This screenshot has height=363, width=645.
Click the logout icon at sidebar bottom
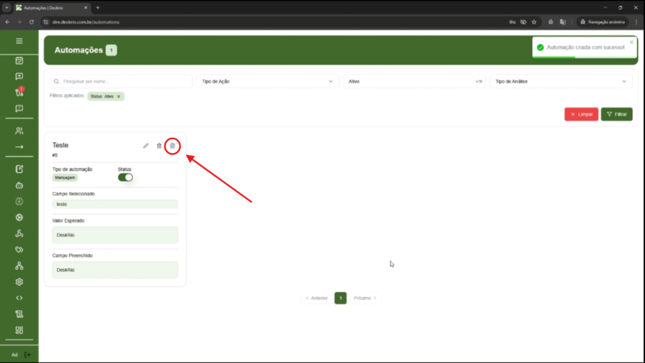click(x=27, y=355)
